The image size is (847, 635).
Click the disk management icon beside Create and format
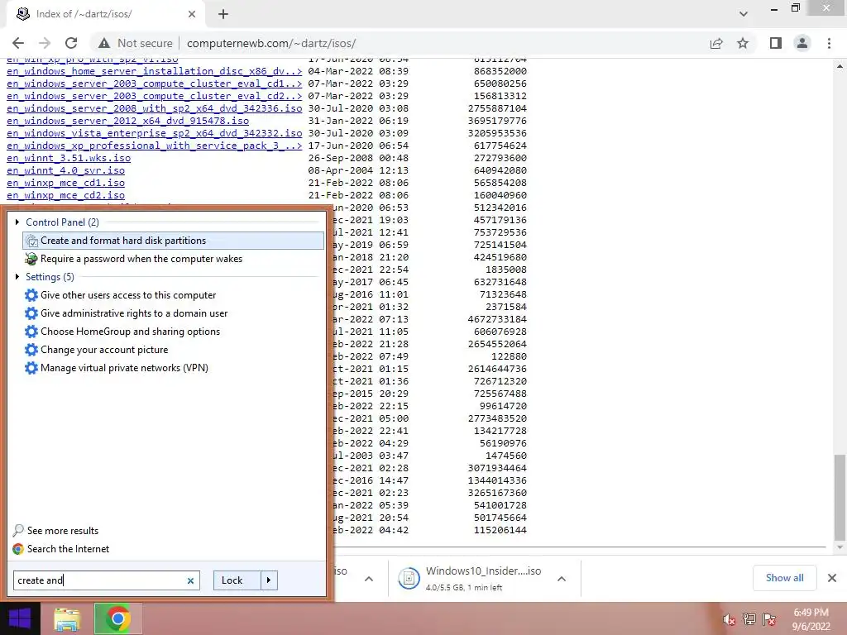(x=32, y=241)
